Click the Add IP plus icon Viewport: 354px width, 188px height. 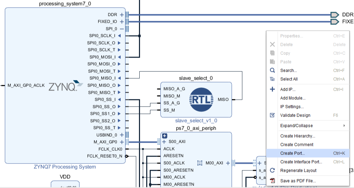point(272,89)
